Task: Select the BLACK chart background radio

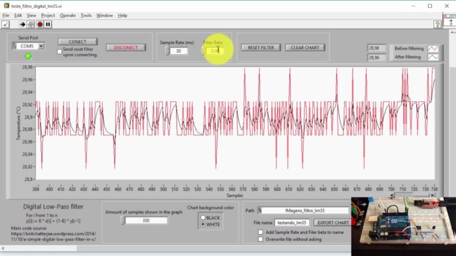Action: coord(203,217)
